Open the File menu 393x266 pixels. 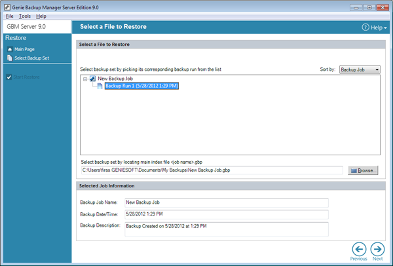tap(10, 16)
